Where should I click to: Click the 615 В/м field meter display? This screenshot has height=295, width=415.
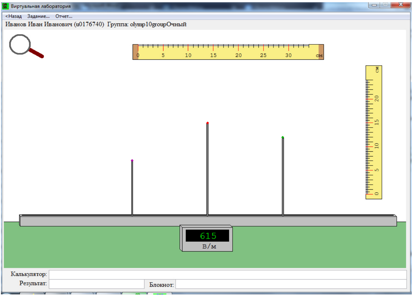(x=207, y=236)
